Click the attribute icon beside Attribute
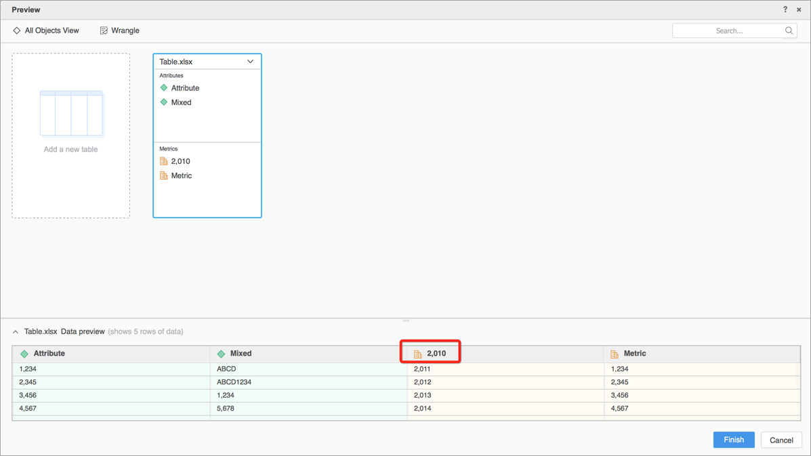This screenshot has height=456, width=811. [164, 87]
